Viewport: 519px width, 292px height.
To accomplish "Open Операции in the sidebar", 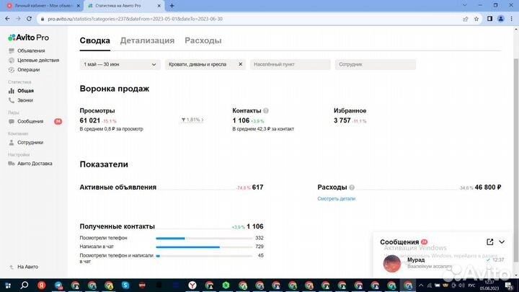I will 28,70.
